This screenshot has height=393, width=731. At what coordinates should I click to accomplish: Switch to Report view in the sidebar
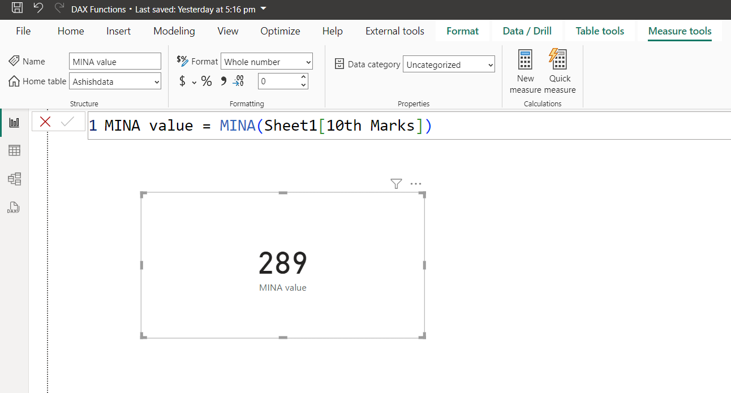14,122
